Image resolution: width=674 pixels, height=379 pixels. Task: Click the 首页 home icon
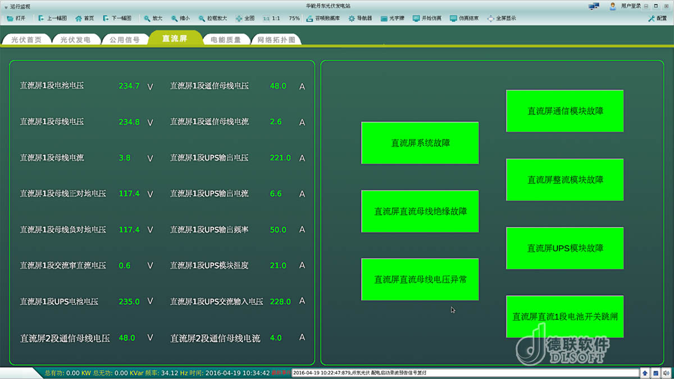click(x=79, y=19)
